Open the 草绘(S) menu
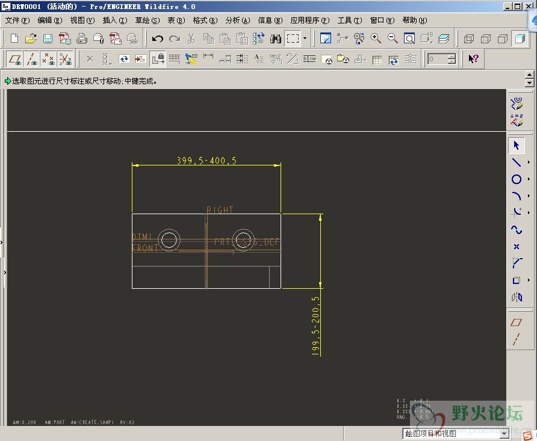This screenshot has width=537, height=441. click(x=147, y=20)
